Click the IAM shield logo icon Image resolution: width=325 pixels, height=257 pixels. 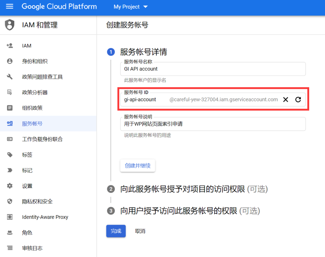pos(10,25)
